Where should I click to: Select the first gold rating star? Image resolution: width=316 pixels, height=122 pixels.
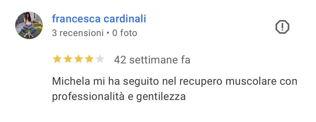[57, 59]
